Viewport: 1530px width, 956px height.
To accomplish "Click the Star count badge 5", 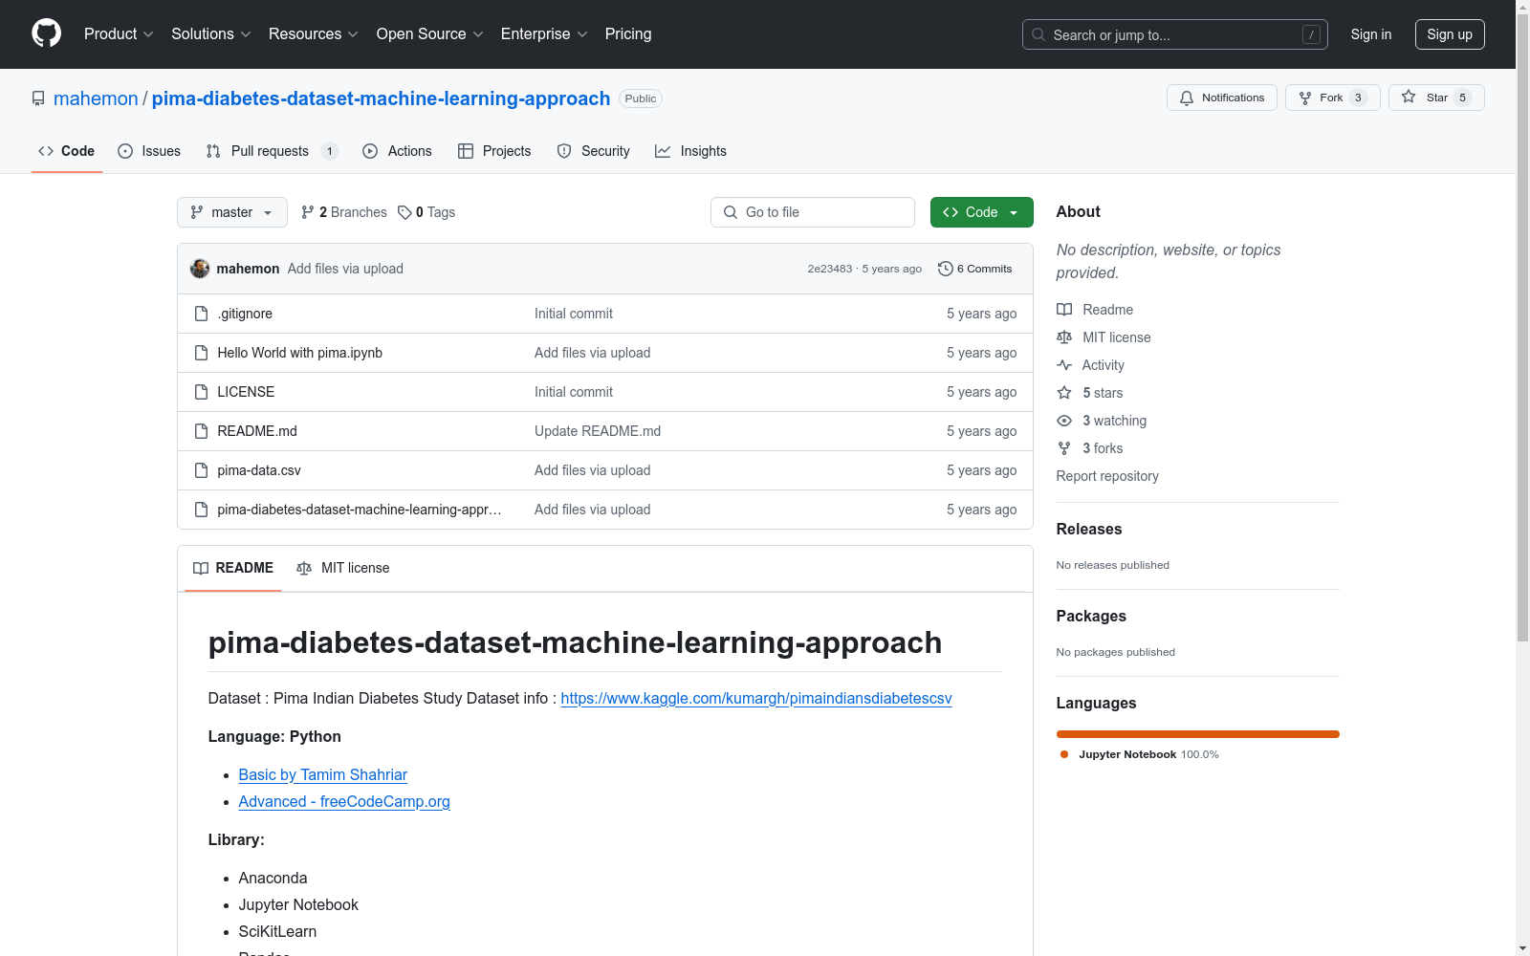I will coord(1462,98).
